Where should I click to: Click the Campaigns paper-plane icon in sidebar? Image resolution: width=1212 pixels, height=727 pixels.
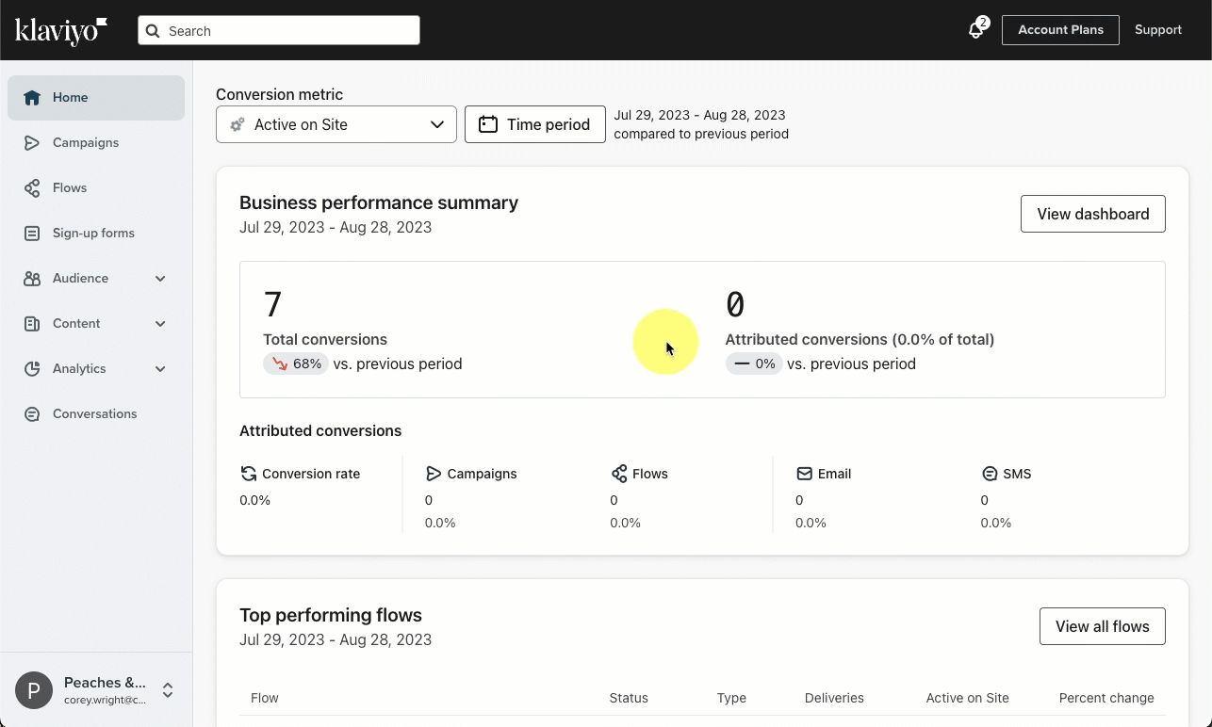click(x=32, y=143)
